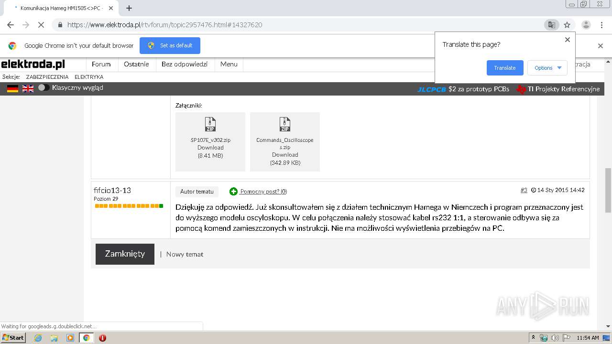The width and height of the screenshot is (612, 344).
Task: Close the Translate this page popup
Action: [x=568, y=40]
